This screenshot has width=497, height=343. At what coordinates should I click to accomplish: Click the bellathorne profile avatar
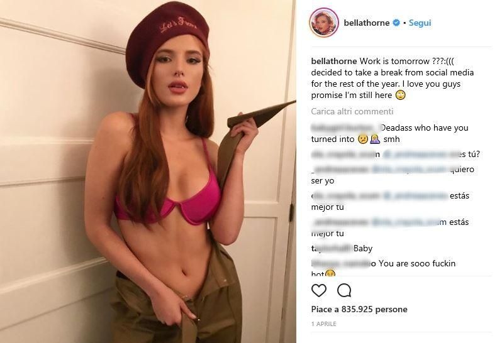tap(324, 23)
